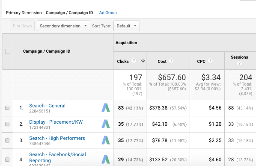Click the total cost value $657.60
Viewport: 256px width, 166px height.
[x=172, y=77]
